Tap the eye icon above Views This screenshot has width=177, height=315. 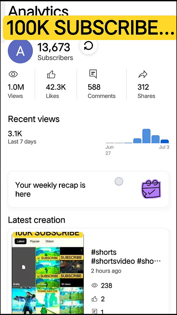tap(13, 74)
